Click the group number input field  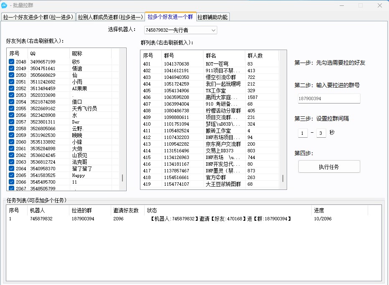328,98
